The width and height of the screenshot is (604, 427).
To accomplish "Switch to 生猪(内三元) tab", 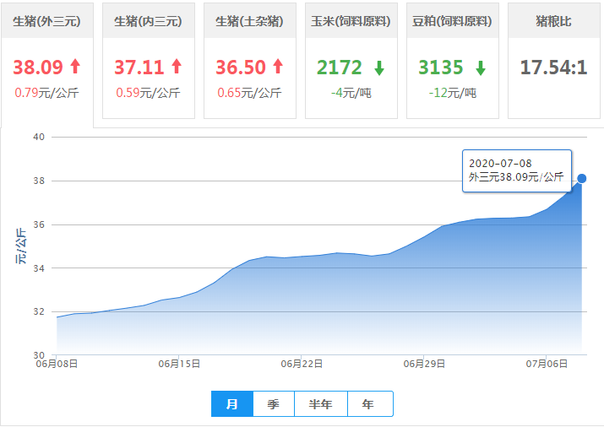I will pyautogui.click(x=148, y=21).
